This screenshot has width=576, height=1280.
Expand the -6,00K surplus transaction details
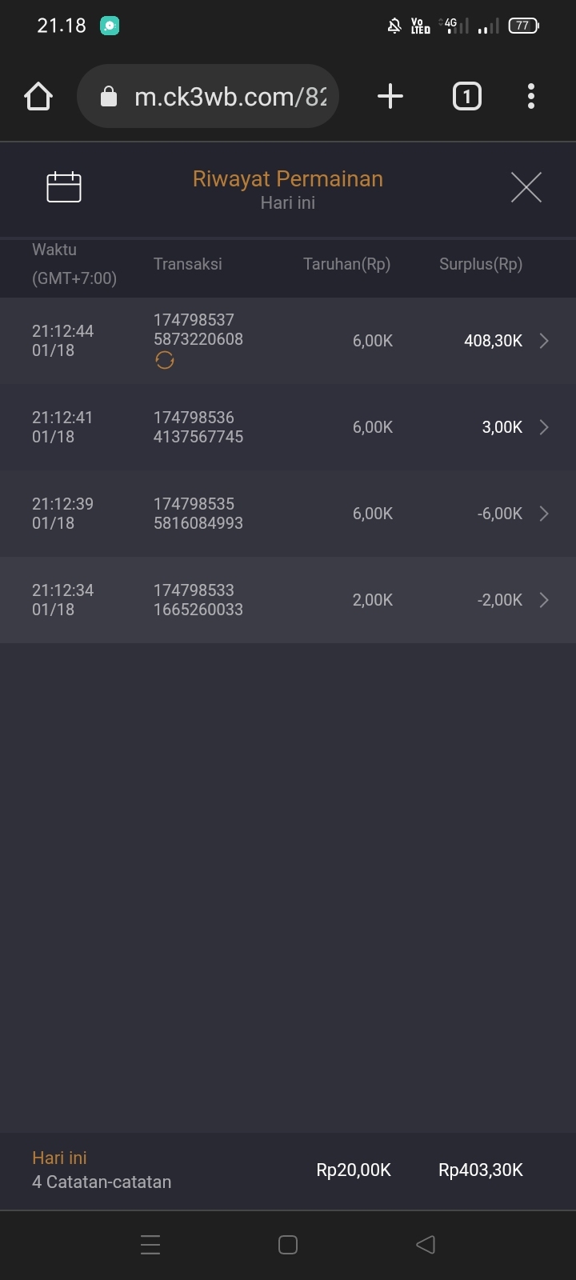coord(544,514)
